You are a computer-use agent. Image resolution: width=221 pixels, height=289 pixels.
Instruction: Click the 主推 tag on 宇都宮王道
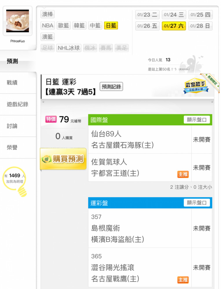tap(183, 174)
